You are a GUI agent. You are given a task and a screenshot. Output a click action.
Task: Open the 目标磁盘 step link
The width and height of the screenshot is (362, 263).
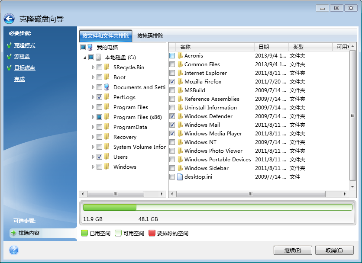point(25,68)
